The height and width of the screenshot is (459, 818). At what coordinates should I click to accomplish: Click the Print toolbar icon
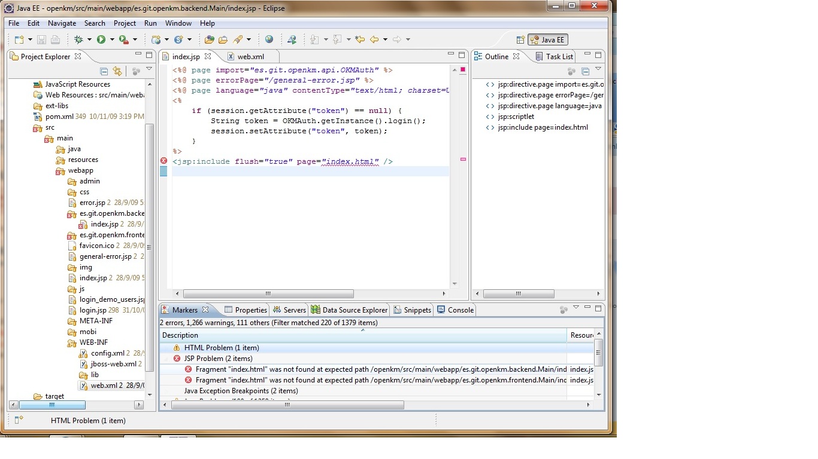[55, 39]
